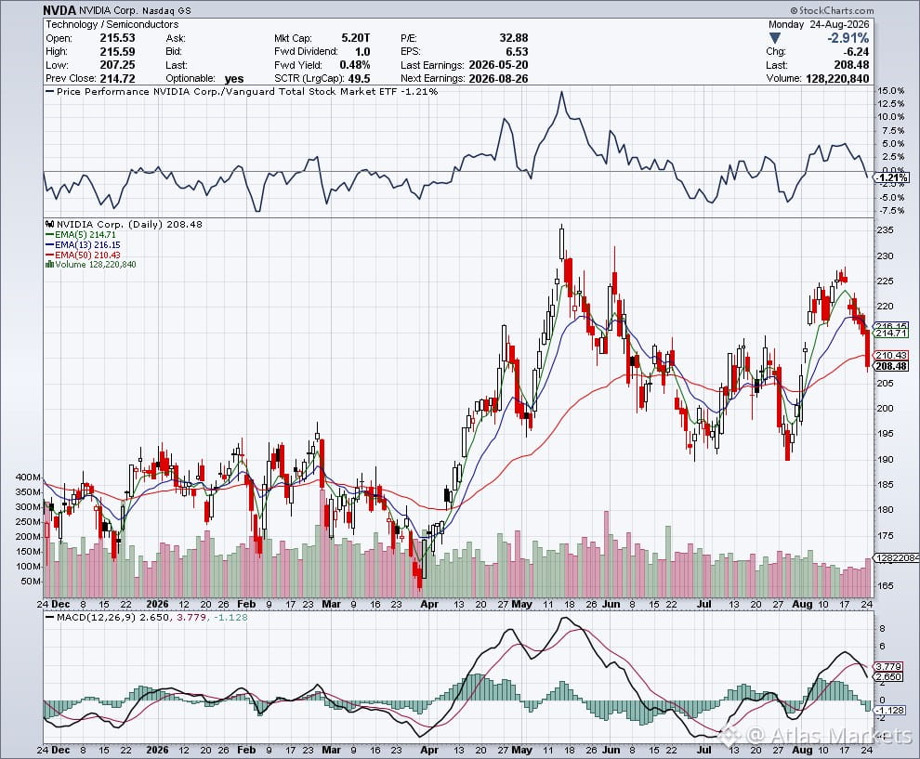Click the header Last value 208.48
Screen dimensions: 920x759
(852, 65)
